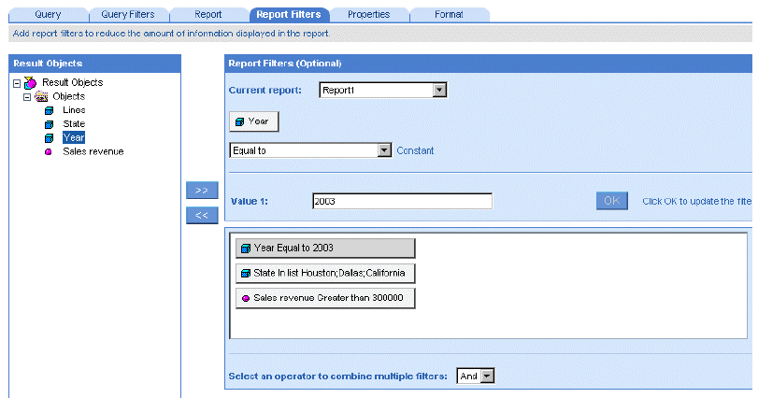
Task: Click the State dimension cube icon
Action: click(49, 124)
